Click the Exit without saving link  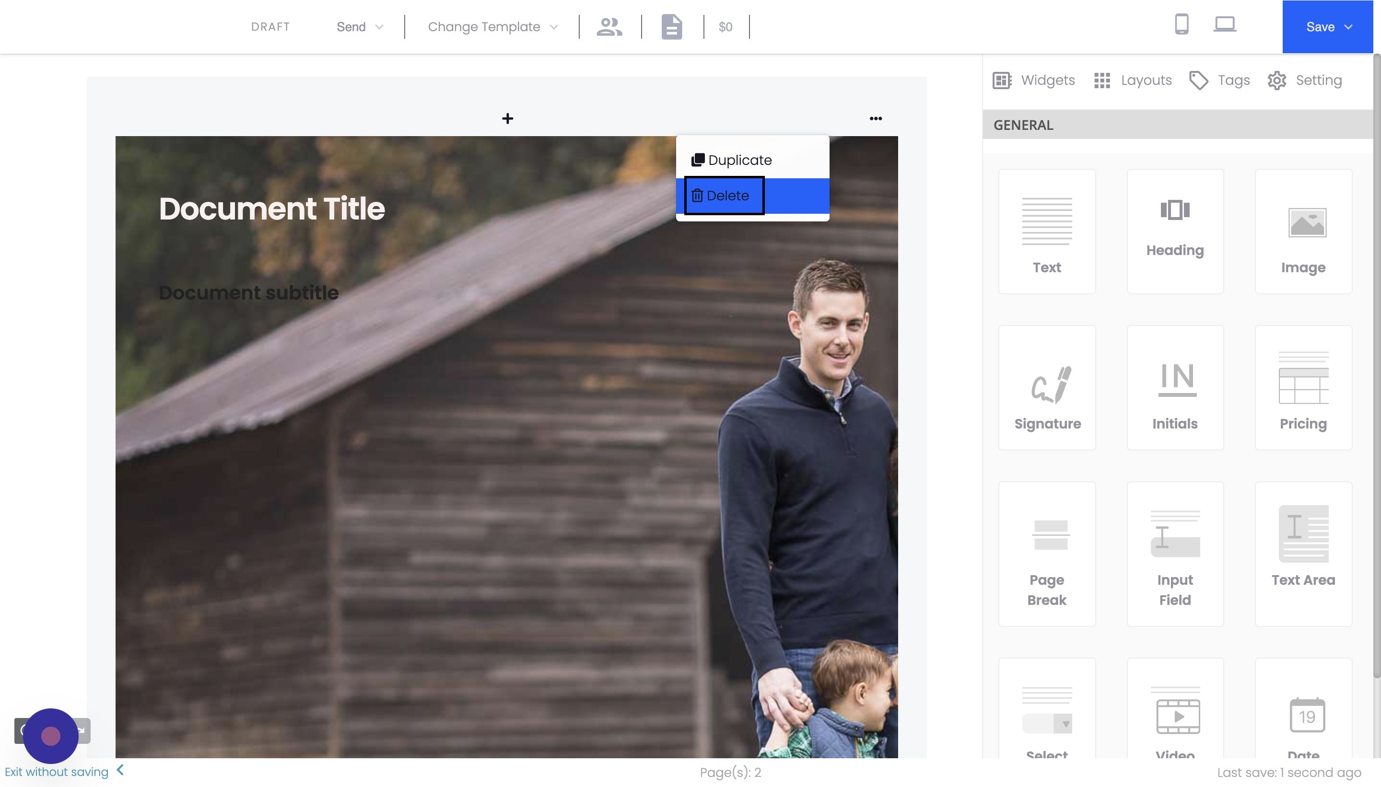[x=56, y=772]
